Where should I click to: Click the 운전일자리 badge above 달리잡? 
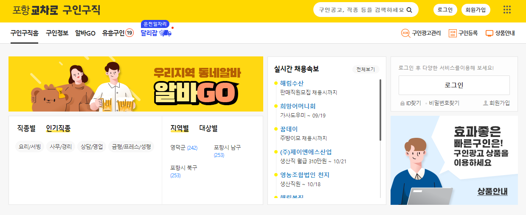coord(155,24)
